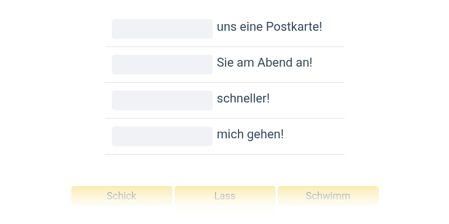Screen dimensions: 449x224
Task: Click the blank before "schneller!"
Action: 162,100
